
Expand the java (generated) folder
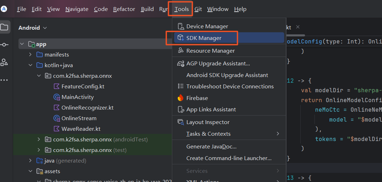[x=30, y=160]
